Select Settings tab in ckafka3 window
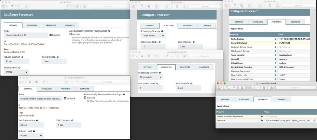Viewport: 317px width, 140px height. tap(239, 22)
